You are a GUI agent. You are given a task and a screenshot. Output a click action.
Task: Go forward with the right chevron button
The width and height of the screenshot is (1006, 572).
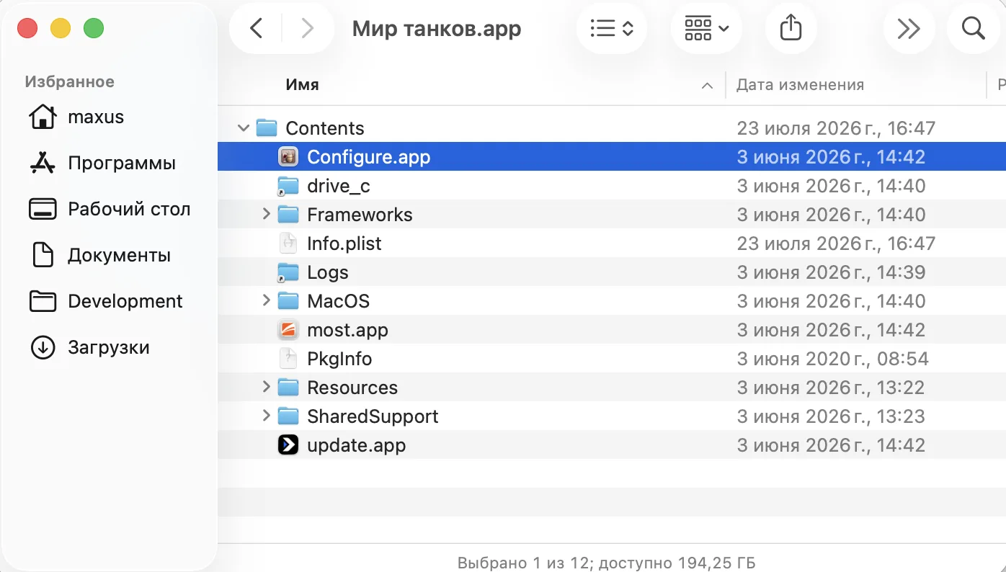308,29
